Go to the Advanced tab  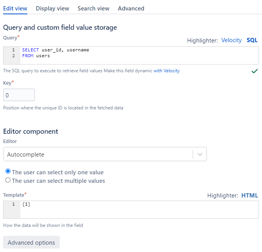click(x=131, y=8)
